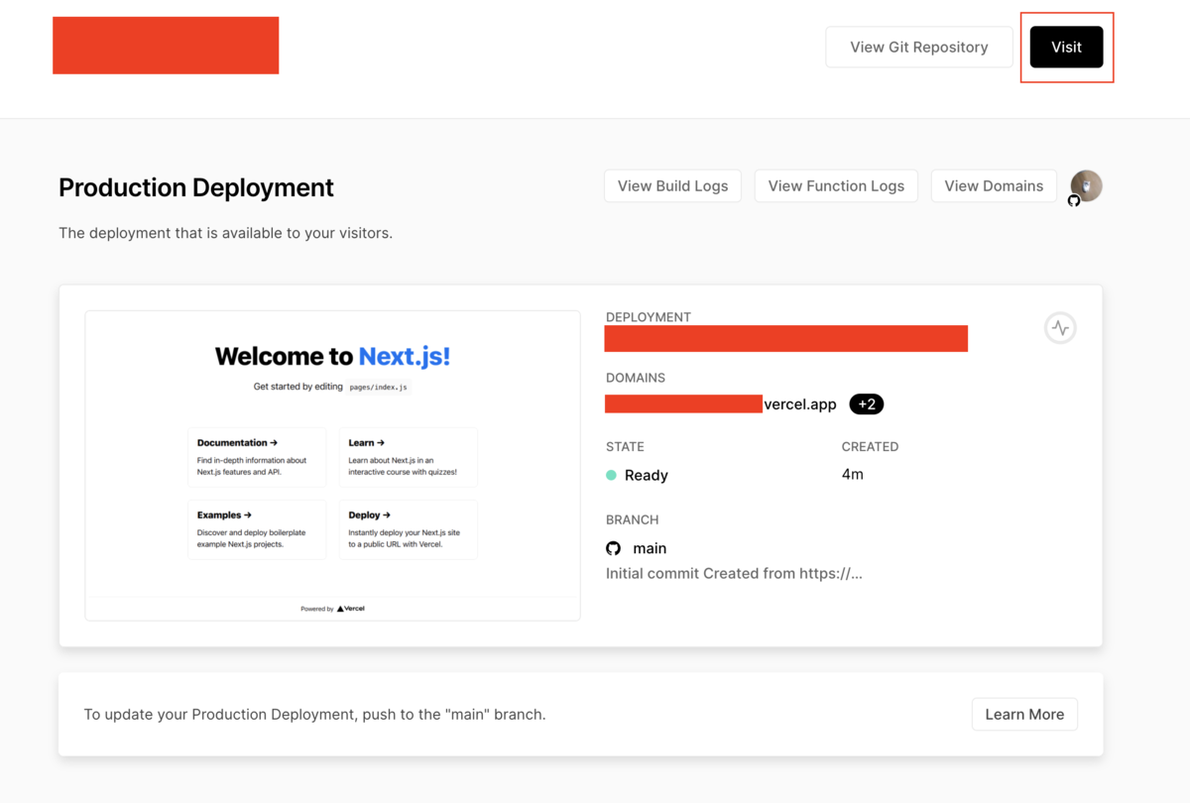Click the activity pulse icon

pos(1060,328)
